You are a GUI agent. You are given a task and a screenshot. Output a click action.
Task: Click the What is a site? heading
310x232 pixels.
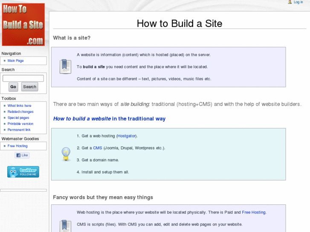[72, 38]
